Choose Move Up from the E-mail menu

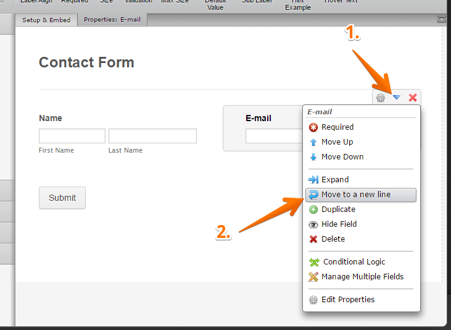337,142
